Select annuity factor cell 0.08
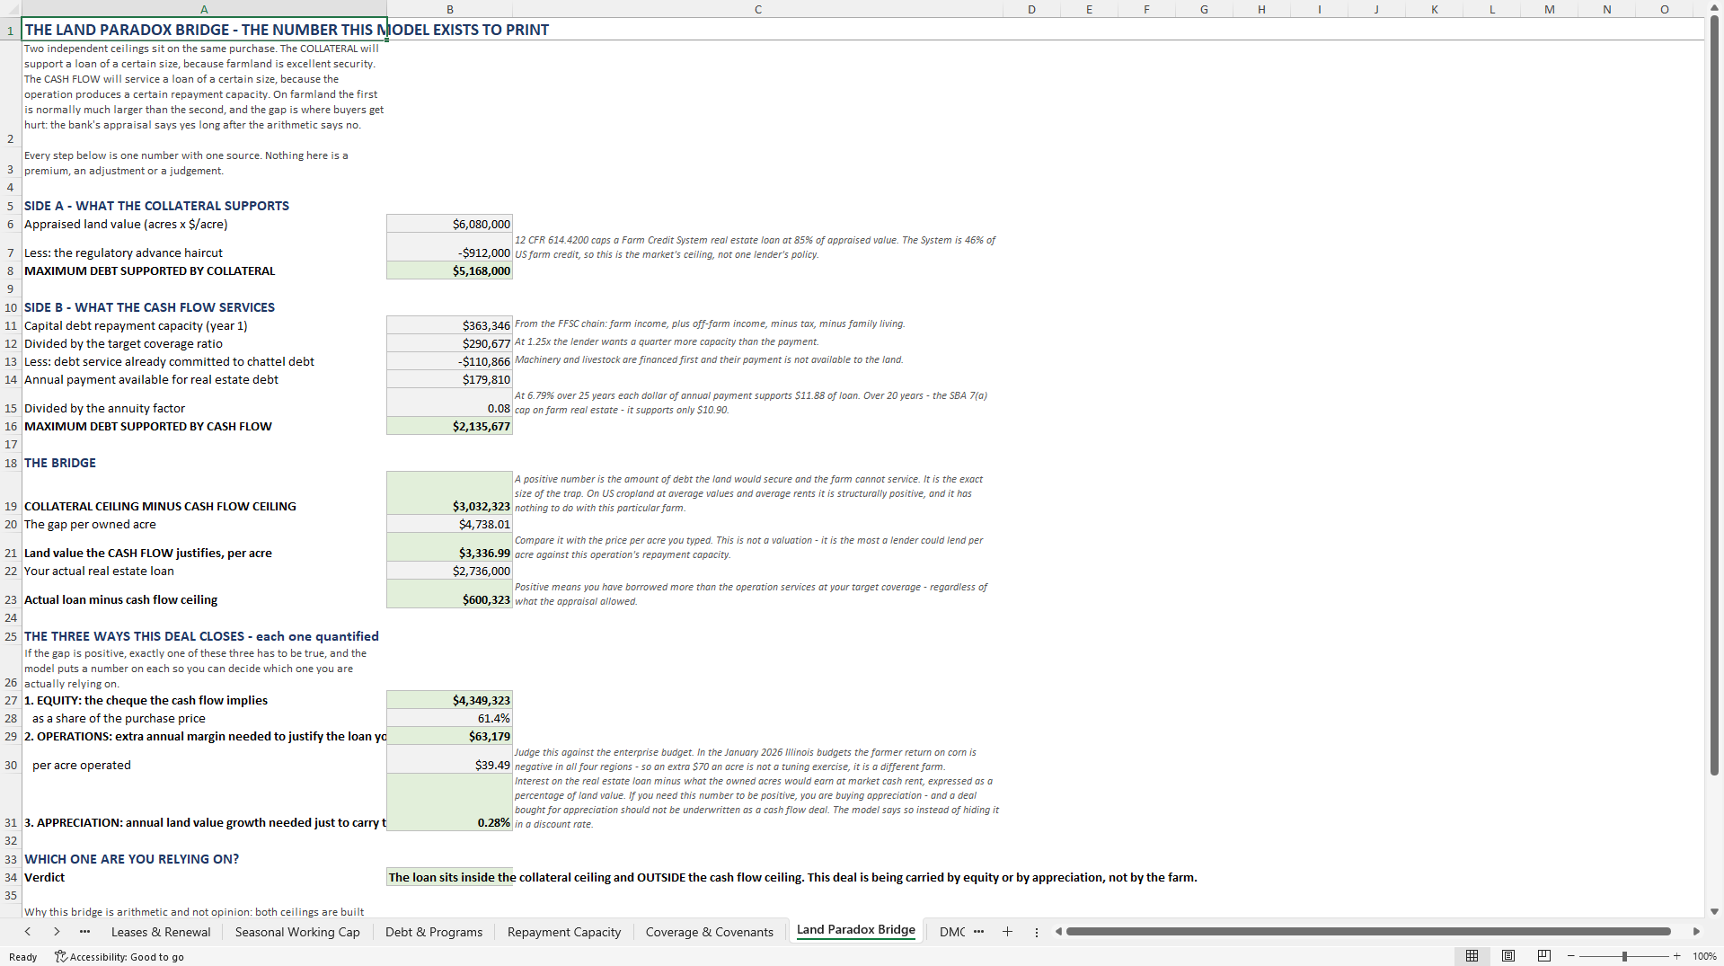This screenshot has width=1724, height=966. coord(450,403)
